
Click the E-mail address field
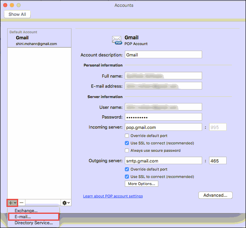tap(163, 86)
